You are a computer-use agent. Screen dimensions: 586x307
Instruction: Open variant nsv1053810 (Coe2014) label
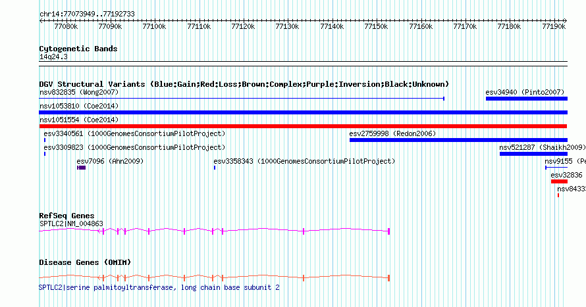[79, 106]
